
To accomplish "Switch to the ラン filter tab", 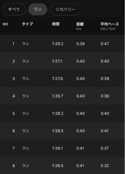I will coord(38,9).
